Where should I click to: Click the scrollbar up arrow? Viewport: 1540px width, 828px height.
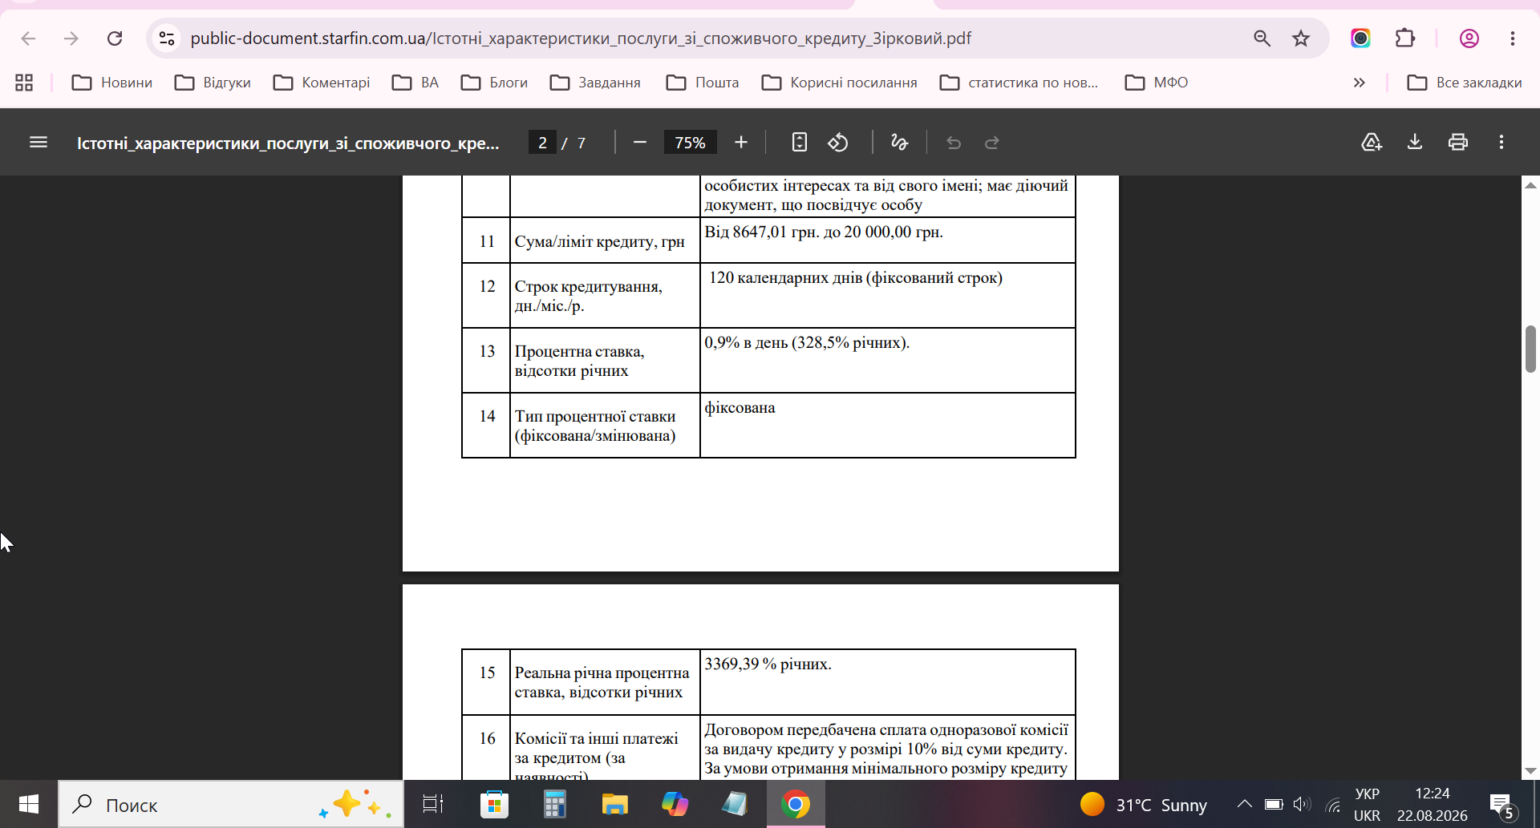pos(1530,185)
